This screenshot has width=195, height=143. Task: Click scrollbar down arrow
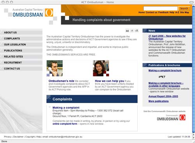[193, 138]
